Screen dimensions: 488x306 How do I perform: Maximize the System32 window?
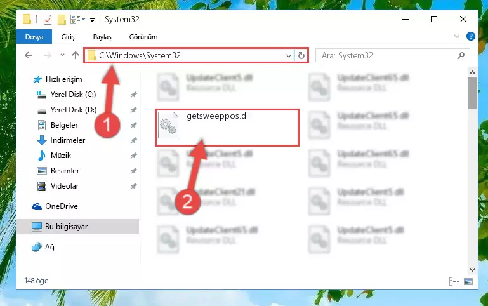tap(434, 19)
